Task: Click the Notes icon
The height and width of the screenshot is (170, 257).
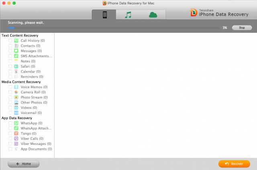Action: 16,61
